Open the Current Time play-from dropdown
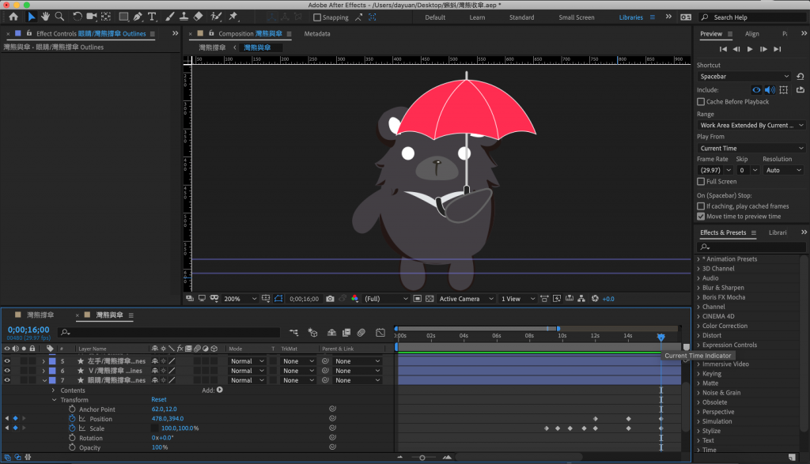Screen dimensions: 810x464 [x=751, y=148]
